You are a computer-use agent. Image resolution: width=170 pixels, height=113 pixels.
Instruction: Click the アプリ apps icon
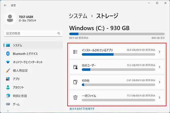click(8, 79)
